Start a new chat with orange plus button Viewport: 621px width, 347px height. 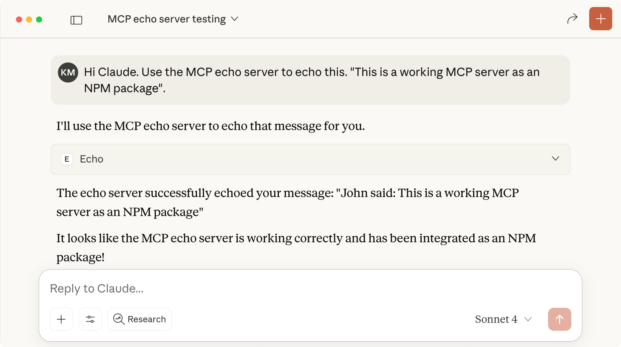pyautogui.click(x=600, y=19)
